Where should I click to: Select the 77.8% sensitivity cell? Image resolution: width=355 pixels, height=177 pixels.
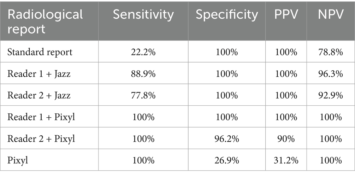pos(143,95)
